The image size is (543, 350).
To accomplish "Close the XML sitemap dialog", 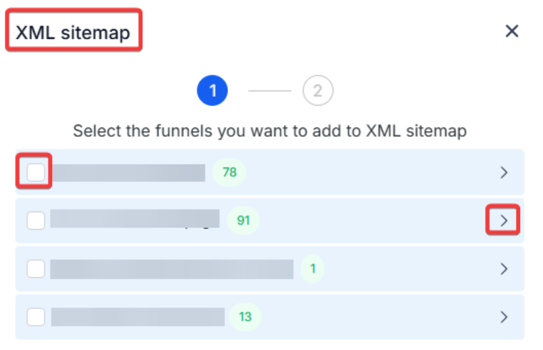I will tap(511, 31).
